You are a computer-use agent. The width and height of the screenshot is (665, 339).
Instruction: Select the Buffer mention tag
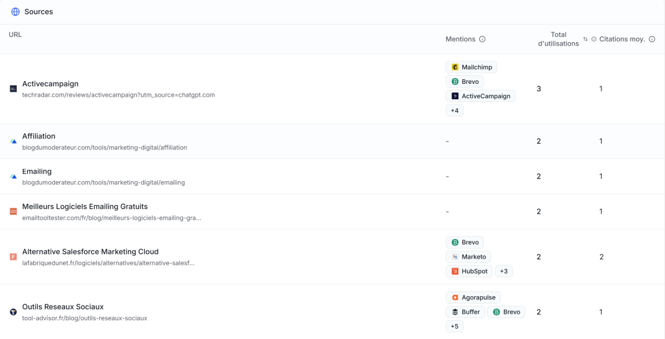click(x=465, y=312)
